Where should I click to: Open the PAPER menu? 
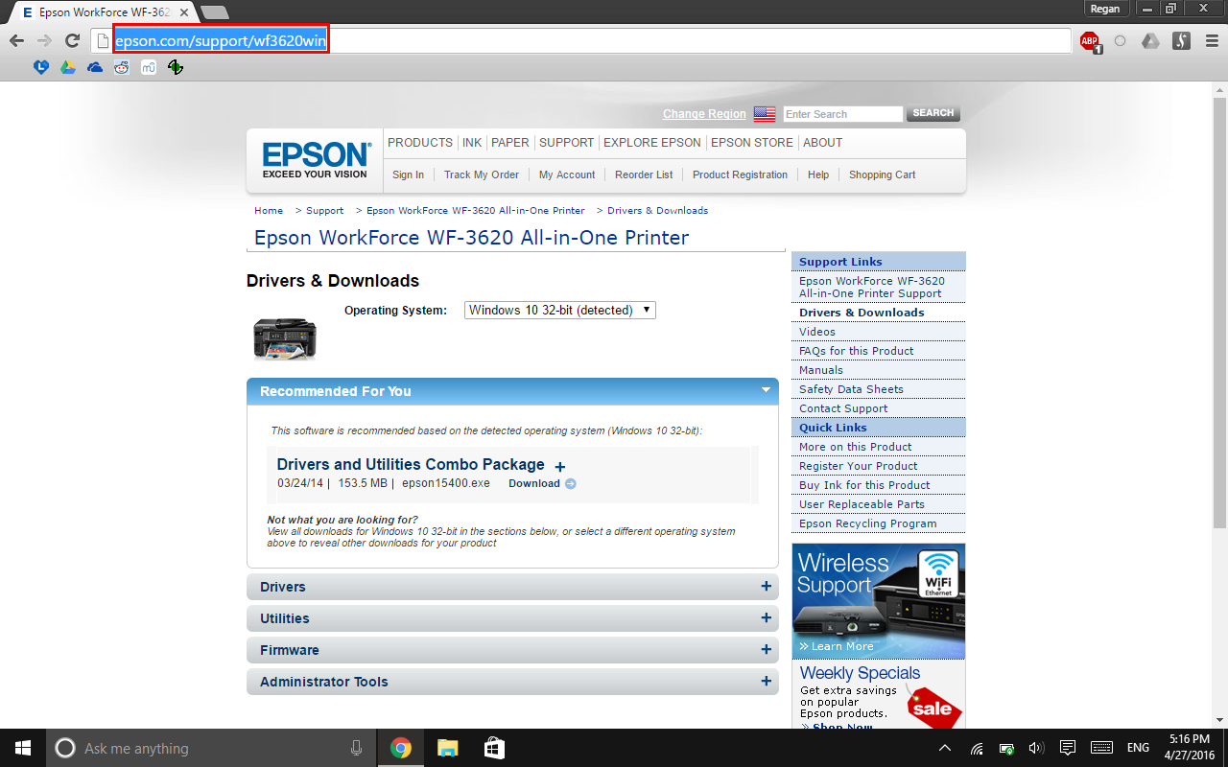pyautogui.click(x=510, y=143)
